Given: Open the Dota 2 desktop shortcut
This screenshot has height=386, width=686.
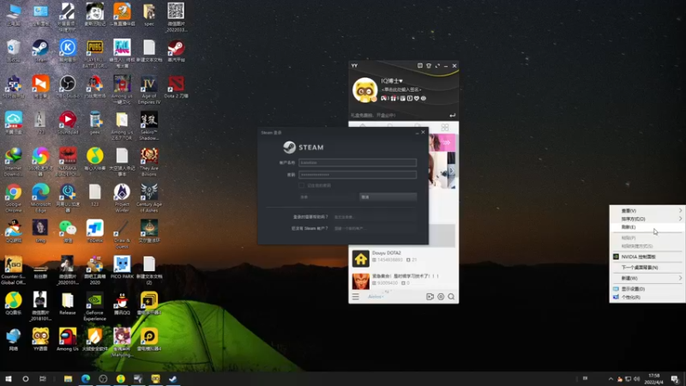Looking at the screenshot, I should pos(176,87).
